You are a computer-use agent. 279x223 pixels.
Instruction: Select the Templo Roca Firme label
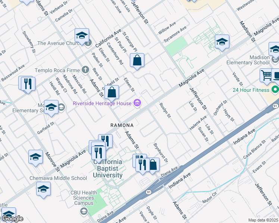point(57,70)
